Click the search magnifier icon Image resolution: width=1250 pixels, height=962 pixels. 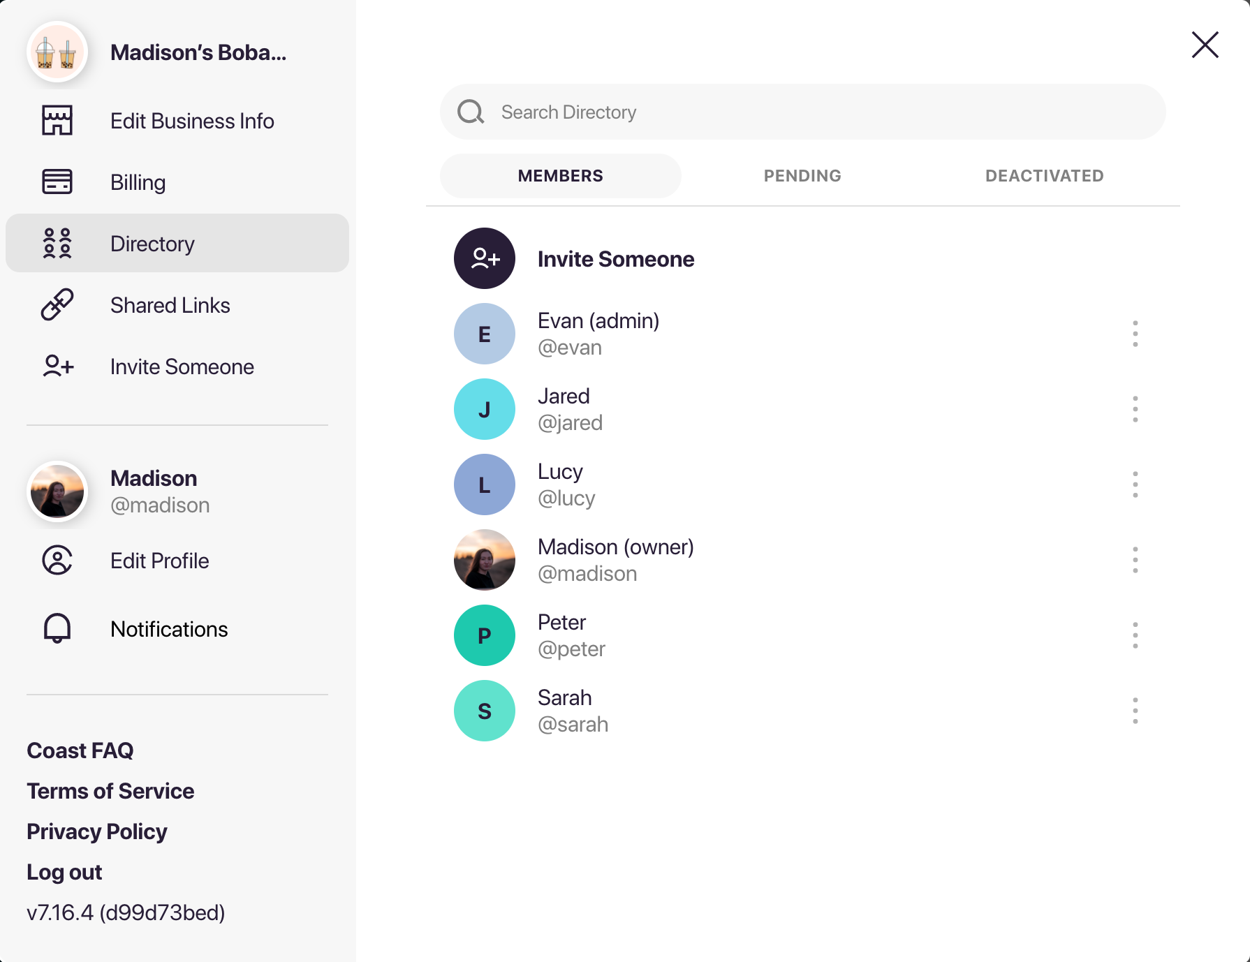point(471,112)
